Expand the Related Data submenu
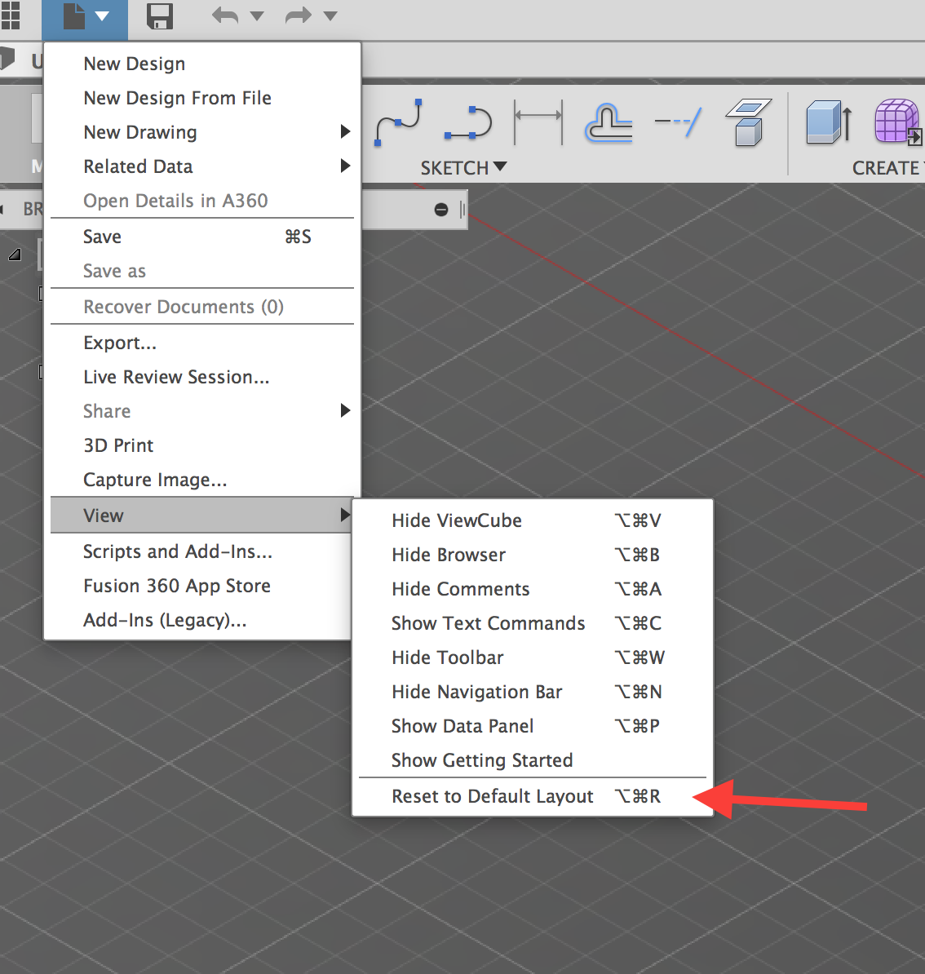This screenshot has width=925, height=974. (202, 166)
